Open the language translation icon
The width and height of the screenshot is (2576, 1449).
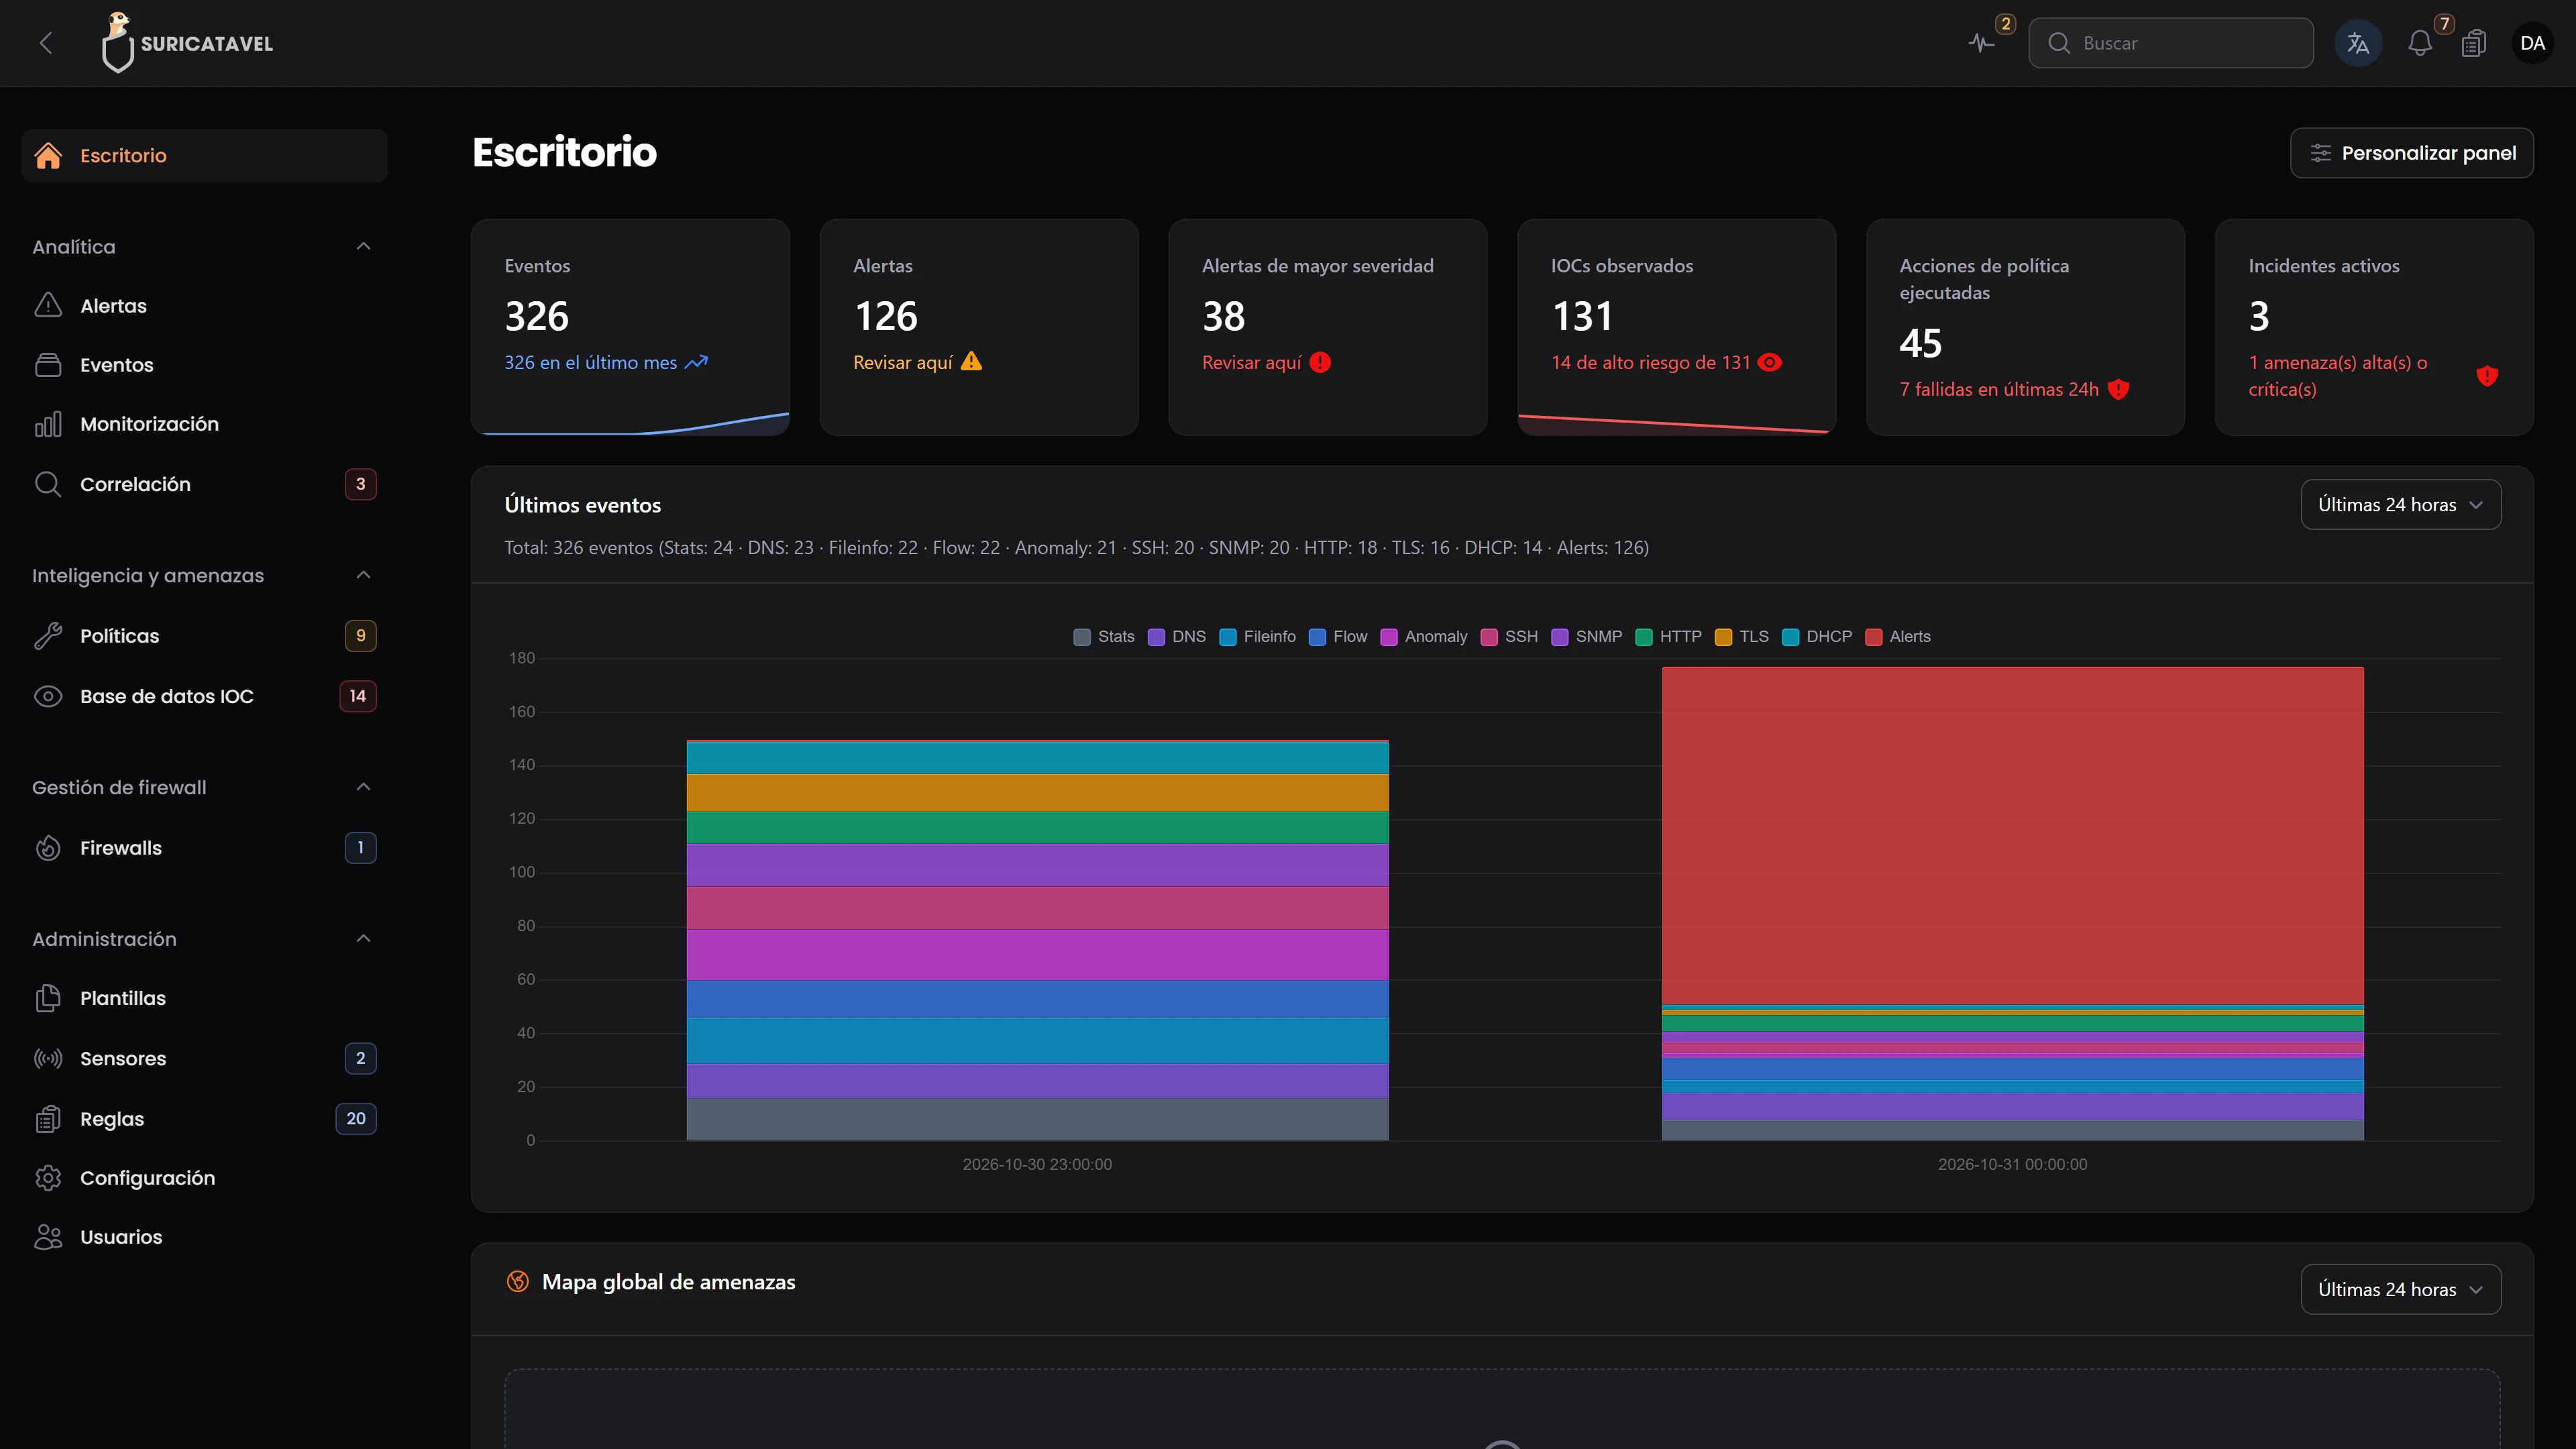click(x=2358, y=43)
